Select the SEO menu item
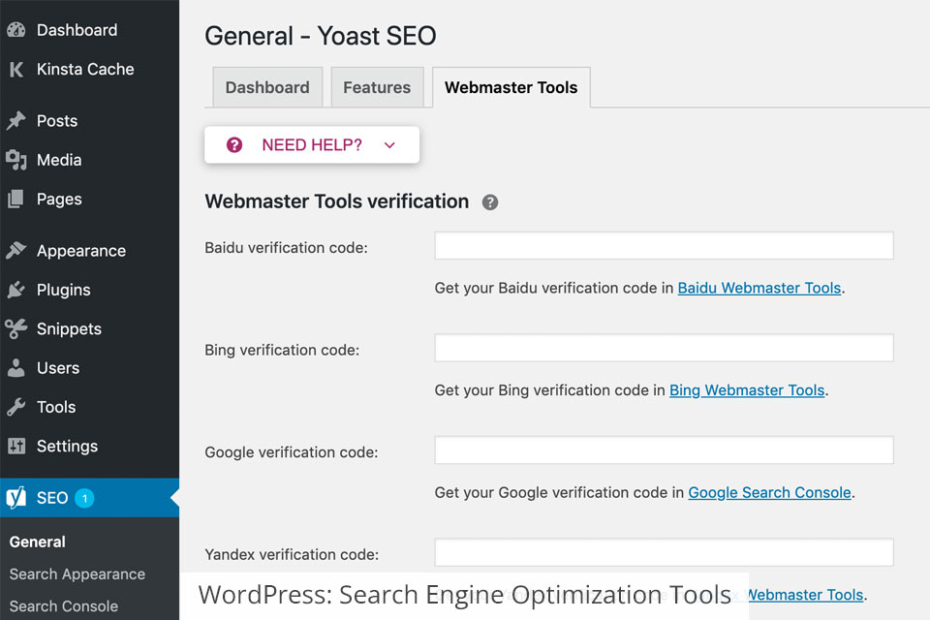This screenshot has height=620, width=930. coord(89,497)
